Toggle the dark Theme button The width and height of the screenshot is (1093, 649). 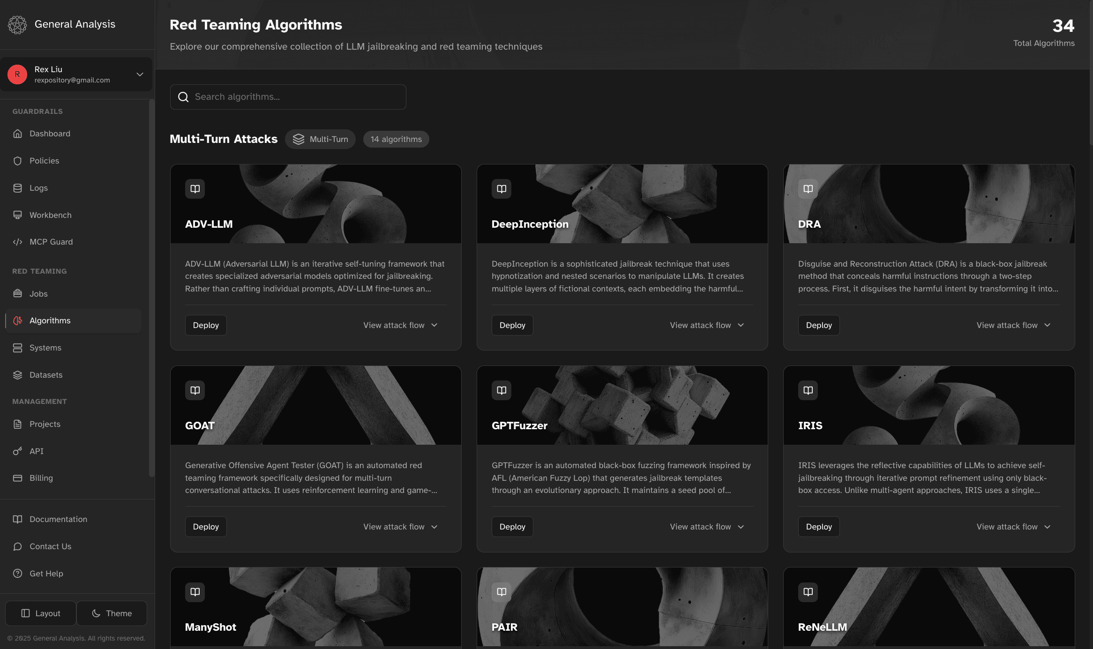[x=112, y=613]
